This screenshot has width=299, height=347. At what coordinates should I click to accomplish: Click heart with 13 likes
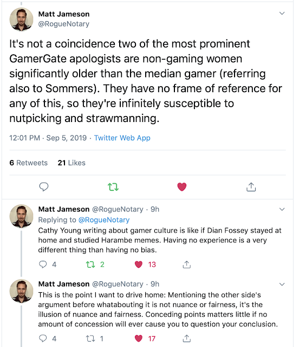click(139, 264)
